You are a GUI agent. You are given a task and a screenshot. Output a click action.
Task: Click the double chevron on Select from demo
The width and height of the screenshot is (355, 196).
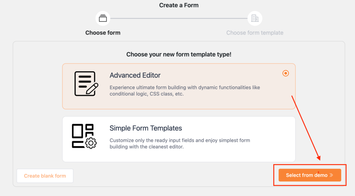tap(331, 175)
